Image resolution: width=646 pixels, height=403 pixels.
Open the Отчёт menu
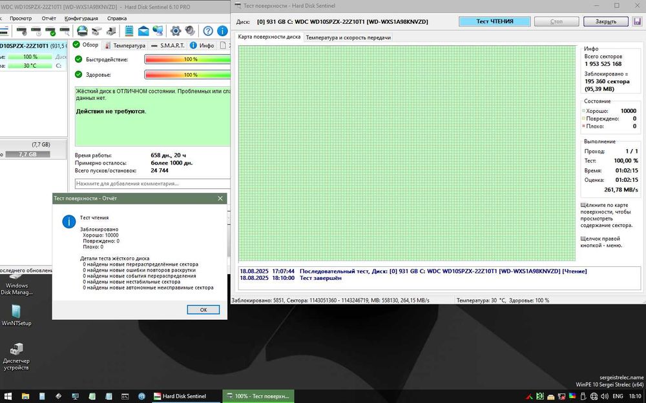click(48, 19)
